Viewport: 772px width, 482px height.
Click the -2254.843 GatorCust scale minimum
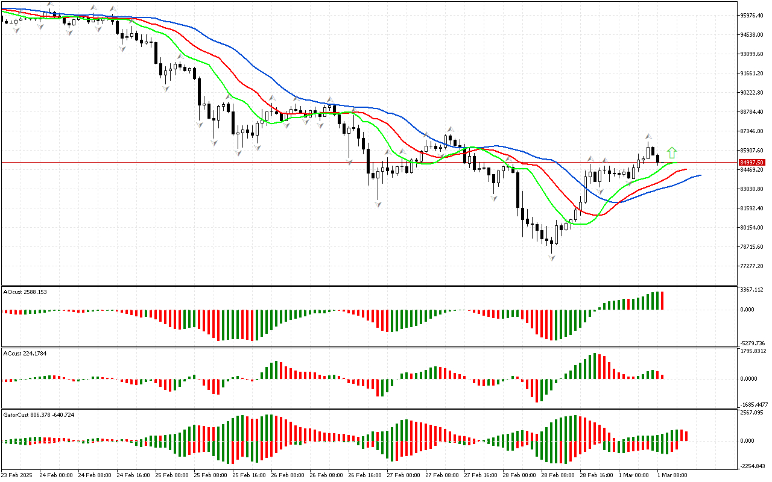click(x=754, y=466)
